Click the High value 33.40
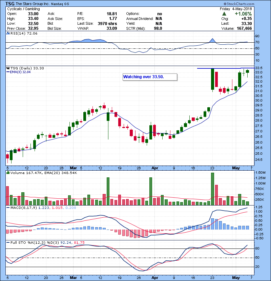The width and height of the screenshot is (271, 281). pos(33,19)
